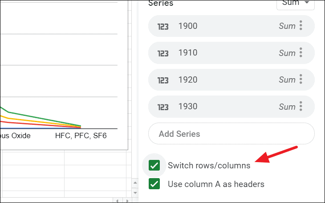Click the 123 number icon beside 1910

[163, 53]
